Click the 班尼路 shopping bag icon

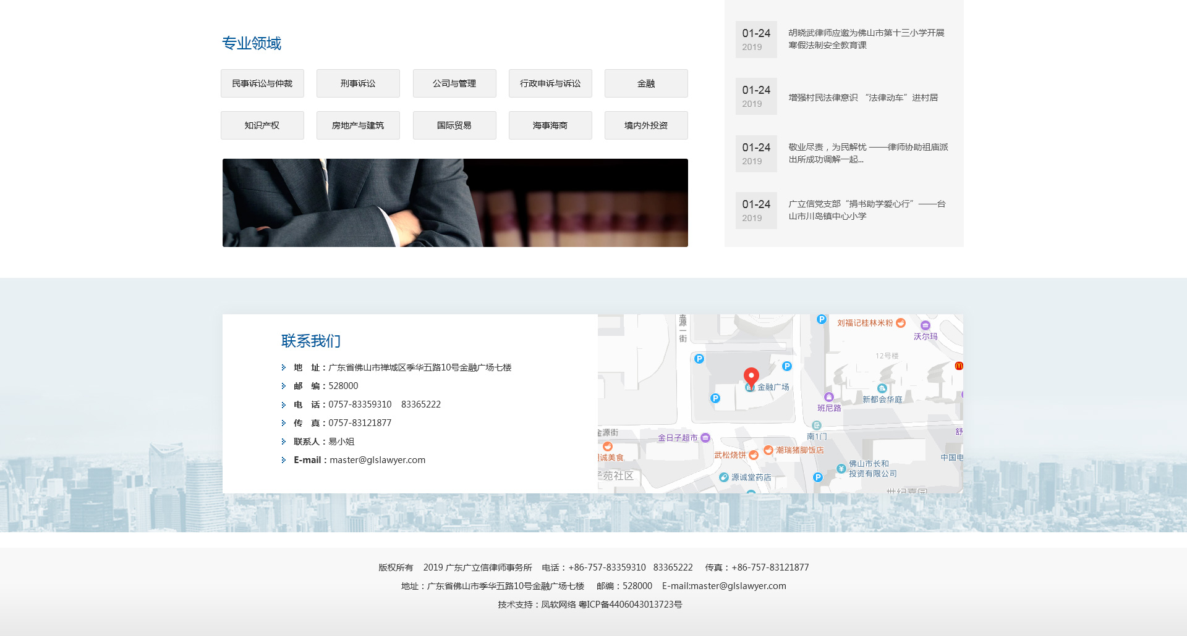click(x=829, y=397)
